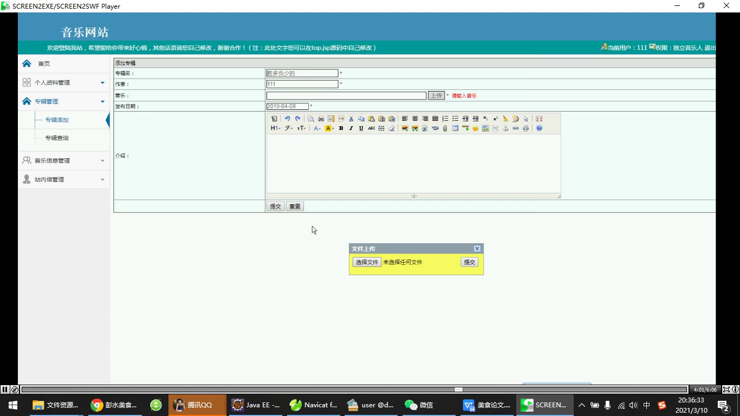The height and width of the screenshot is (416, 740).
Task: Click the superscript icon
Action: point(495,119)
